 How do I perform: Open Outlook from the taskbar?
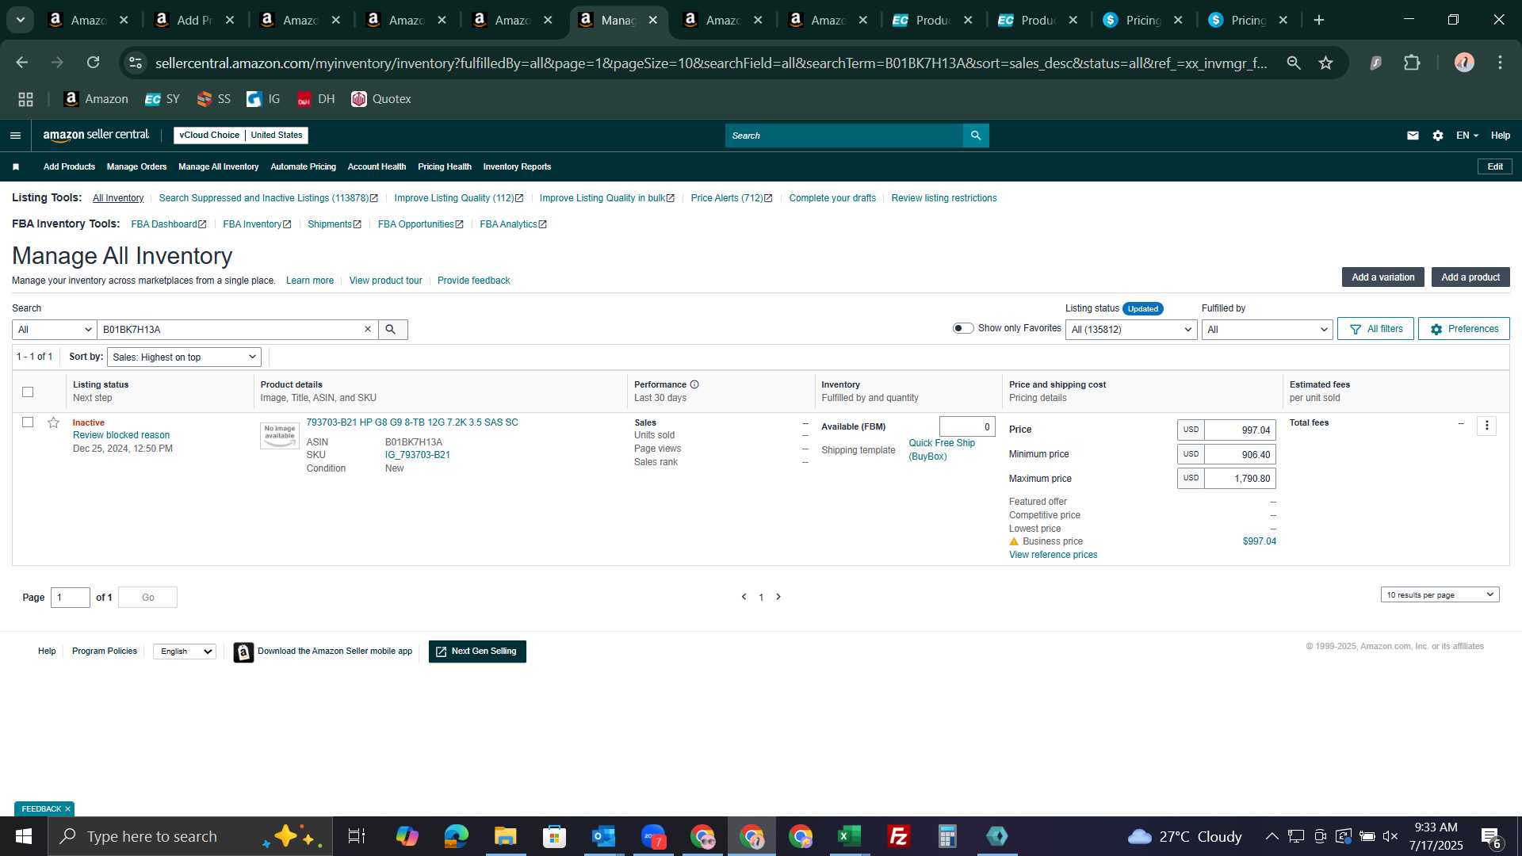(603, 836)
